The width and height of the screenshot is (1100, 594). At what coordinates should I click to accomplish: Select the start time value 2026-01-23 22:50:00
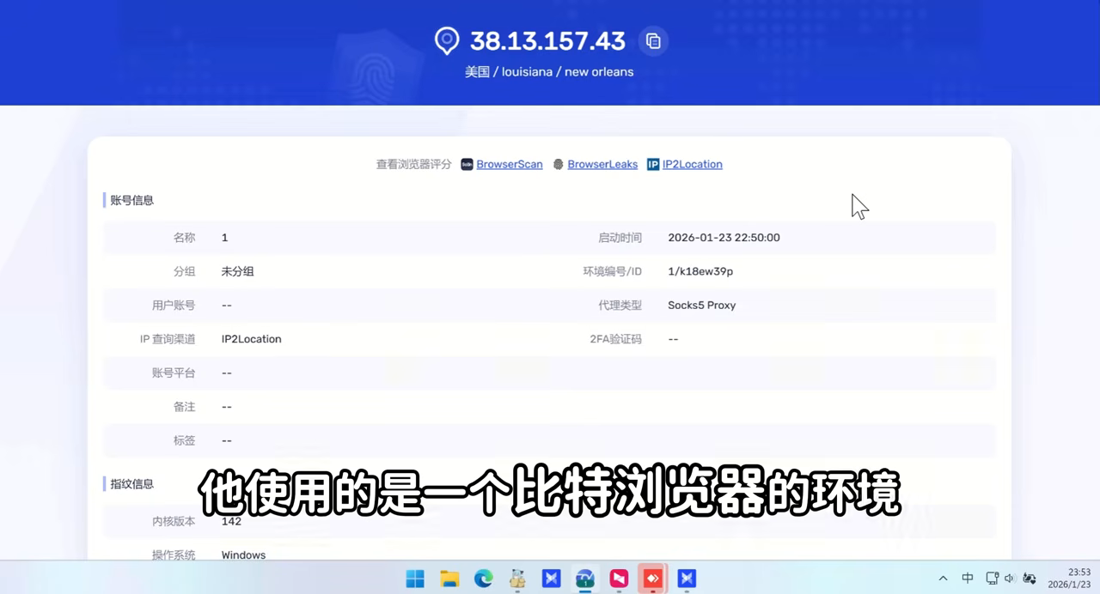pos(724,238)
